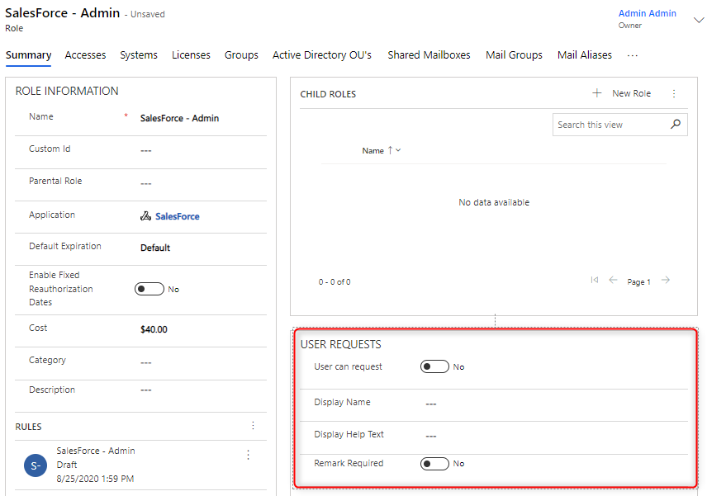Click the New Role button

pos(622,94)
